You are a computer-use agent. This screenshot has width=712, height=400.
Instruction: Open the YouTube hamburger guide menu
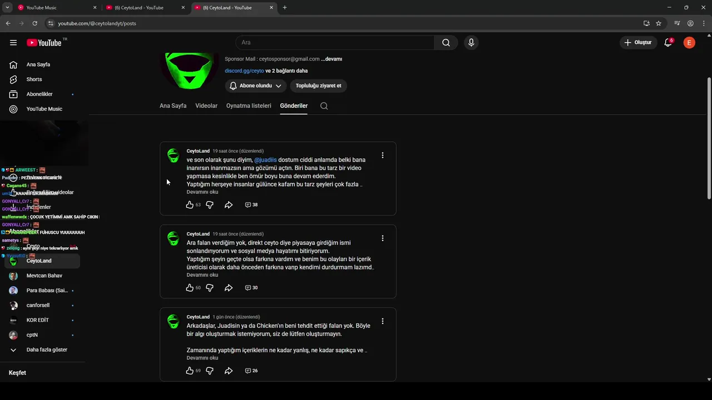tap(13, 43)
